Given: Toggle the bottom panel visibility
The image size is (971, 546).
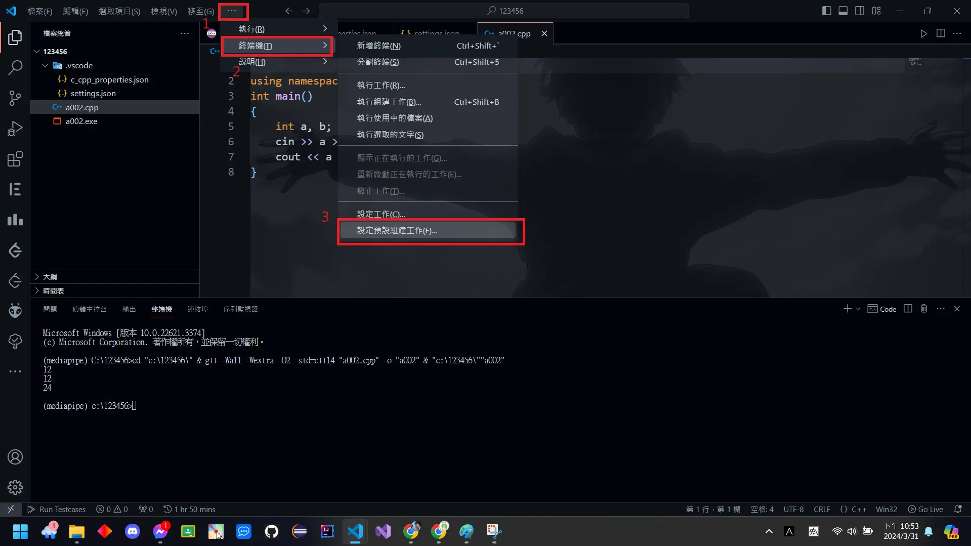Looking at the screenshot, I should pos(843,11).
